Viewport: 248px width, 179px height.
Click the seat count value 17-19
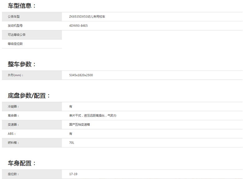click(73, 174)
